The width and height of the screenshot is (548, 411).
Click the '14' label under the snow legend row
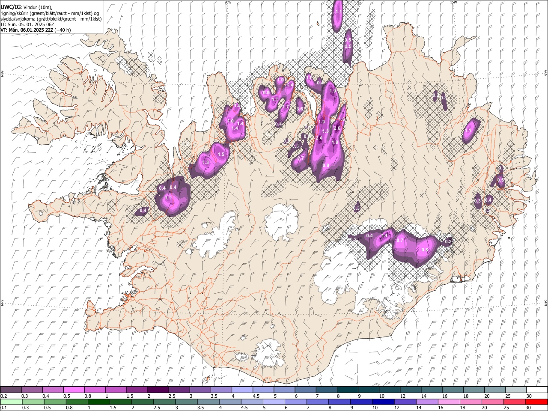tap(424, 396)
